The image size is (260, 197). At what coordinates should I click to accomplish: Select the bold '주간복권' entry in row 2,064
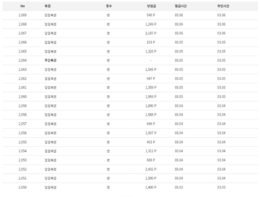click(x=51, y=60)
